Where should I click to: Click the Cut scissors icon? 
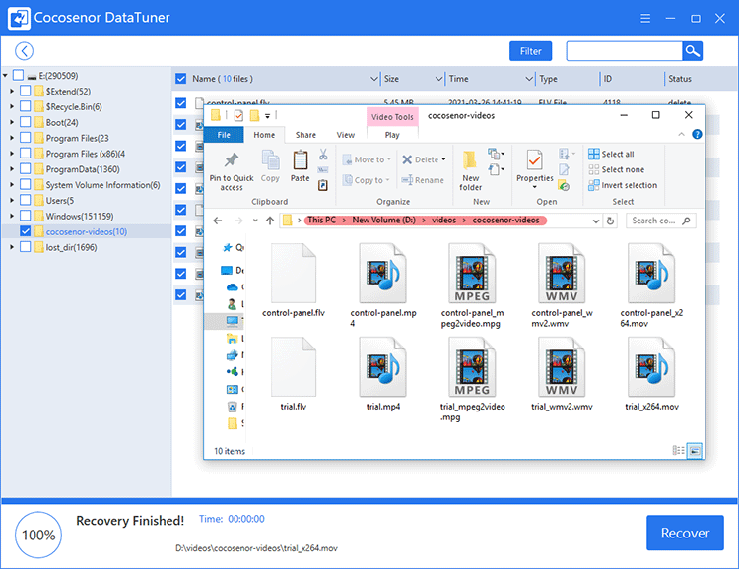click(323, 154)
